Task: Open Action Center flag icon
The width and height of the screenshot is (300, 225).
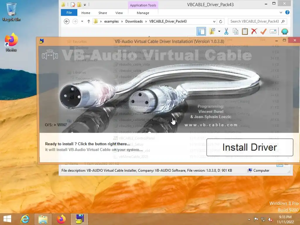Action: tap(256, 219)
